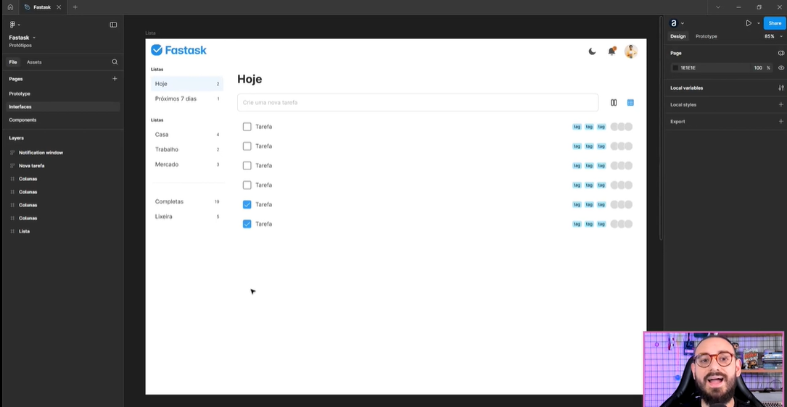787x407 pixels.
Task: Select the Lista frame label on canvas
Action: pos(150,33)
